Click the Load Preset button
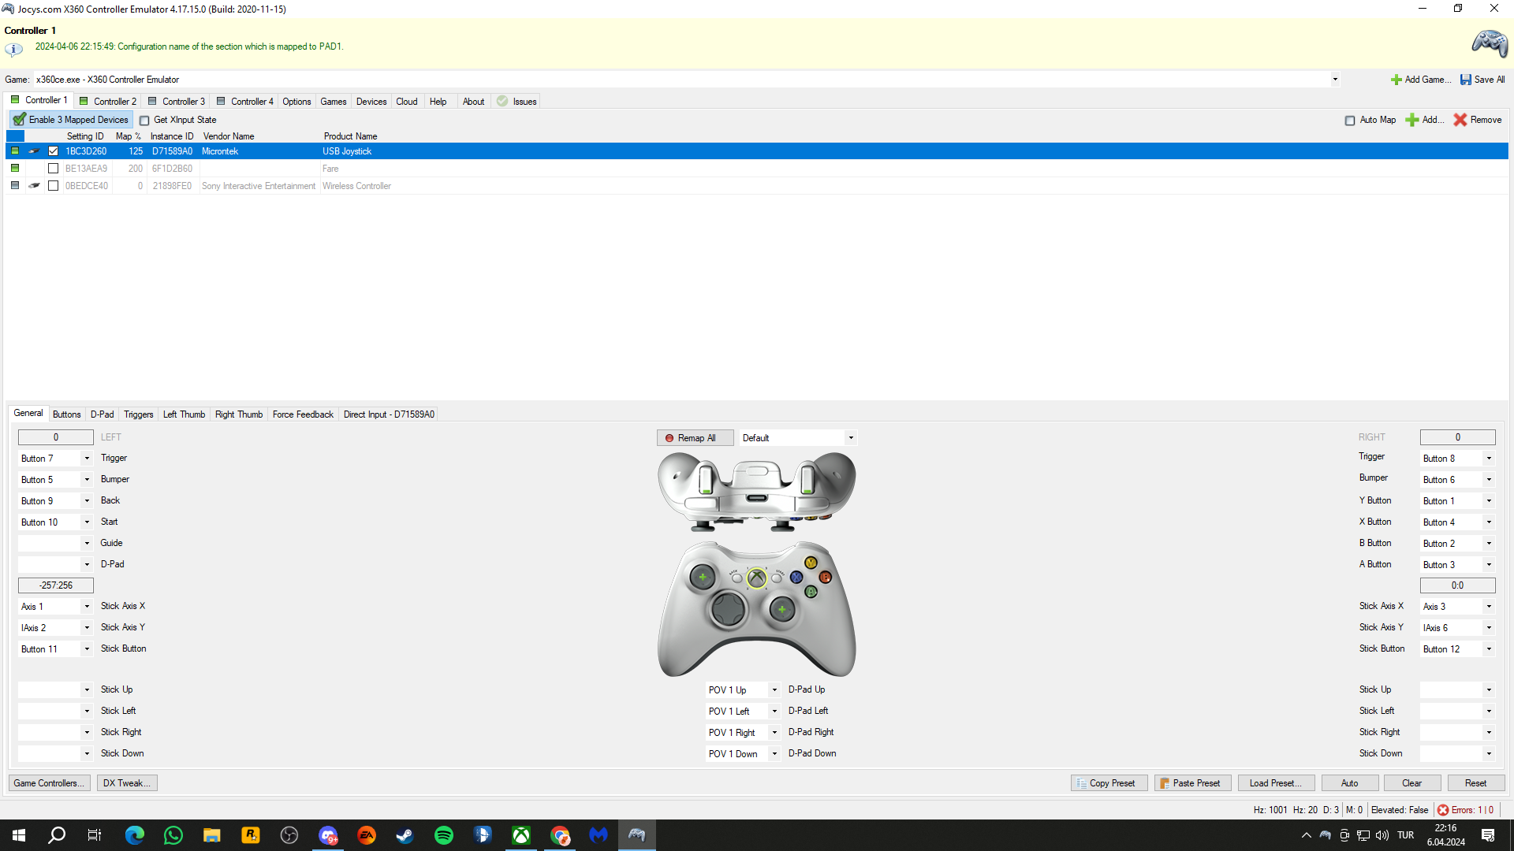1514x851 pixels. (x=1274, y=783)
